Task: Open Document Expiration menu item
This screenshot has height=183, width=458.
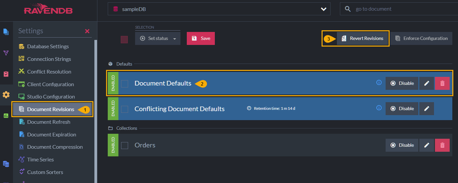Action: coord(52,134)
